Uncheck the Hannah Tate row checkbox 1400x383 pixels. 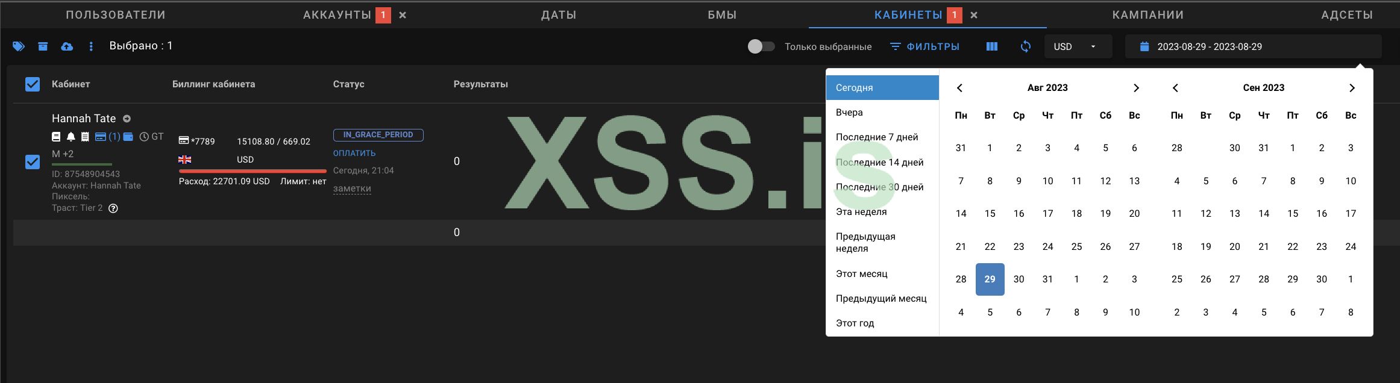33,162
